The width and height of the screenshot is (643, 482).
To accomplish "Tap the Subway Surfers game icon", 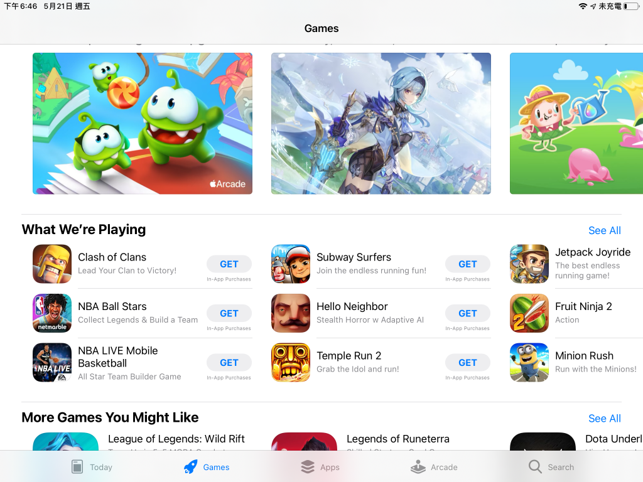I will coord(291,264).
